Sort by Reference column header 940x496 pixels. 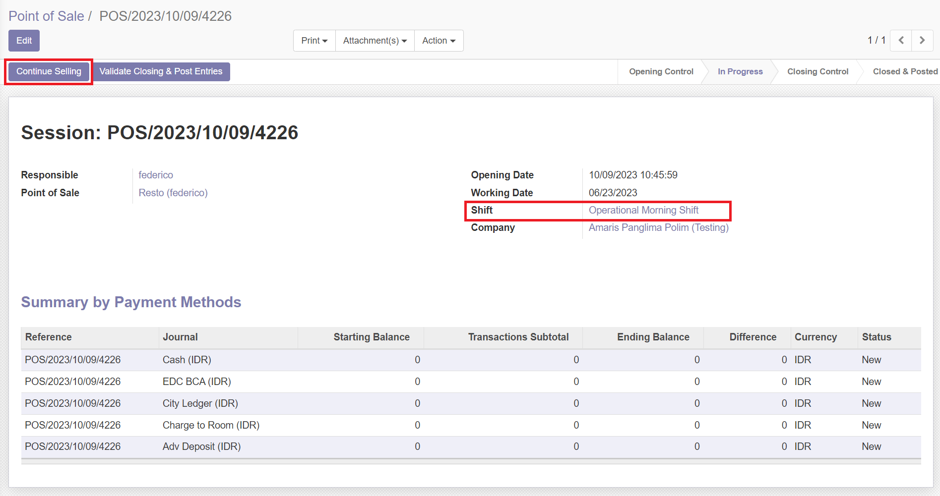click(90, 337)
